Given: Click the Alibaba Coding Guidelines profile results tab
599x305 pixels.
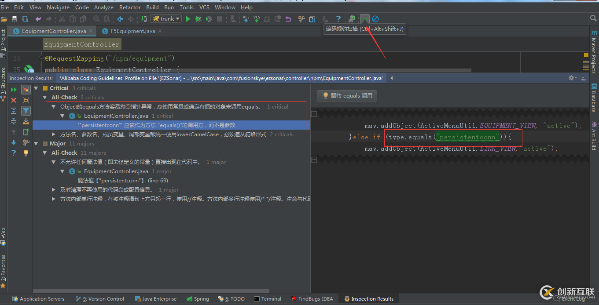Looking at the screenshot, I should (221, 78).
